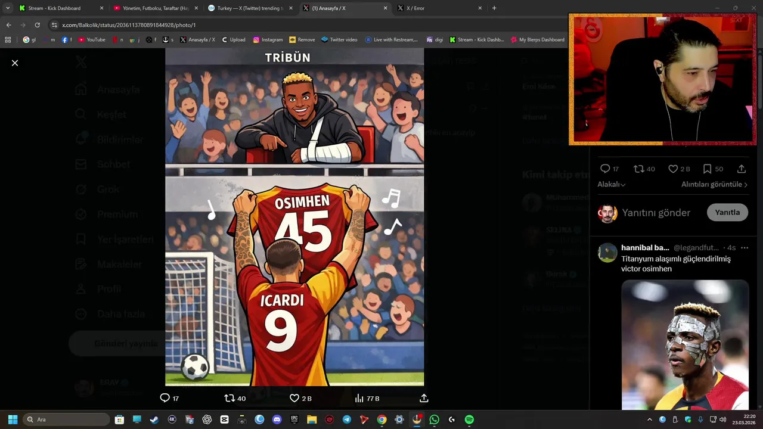763x429 pixels.
Task: Open Live with Restream bookmark
Action: [x=391, y=40]
